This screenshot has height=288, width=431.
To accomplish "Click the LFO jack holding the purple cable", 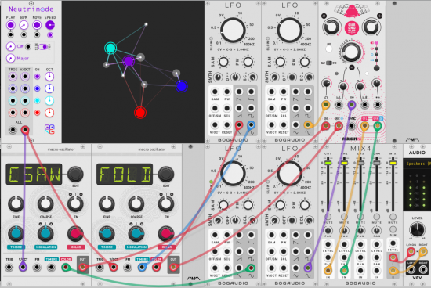I will (308, 268).
